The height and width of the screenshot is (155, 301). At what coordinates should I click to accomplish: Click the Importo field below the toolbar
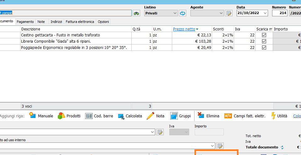click(209, 132)
